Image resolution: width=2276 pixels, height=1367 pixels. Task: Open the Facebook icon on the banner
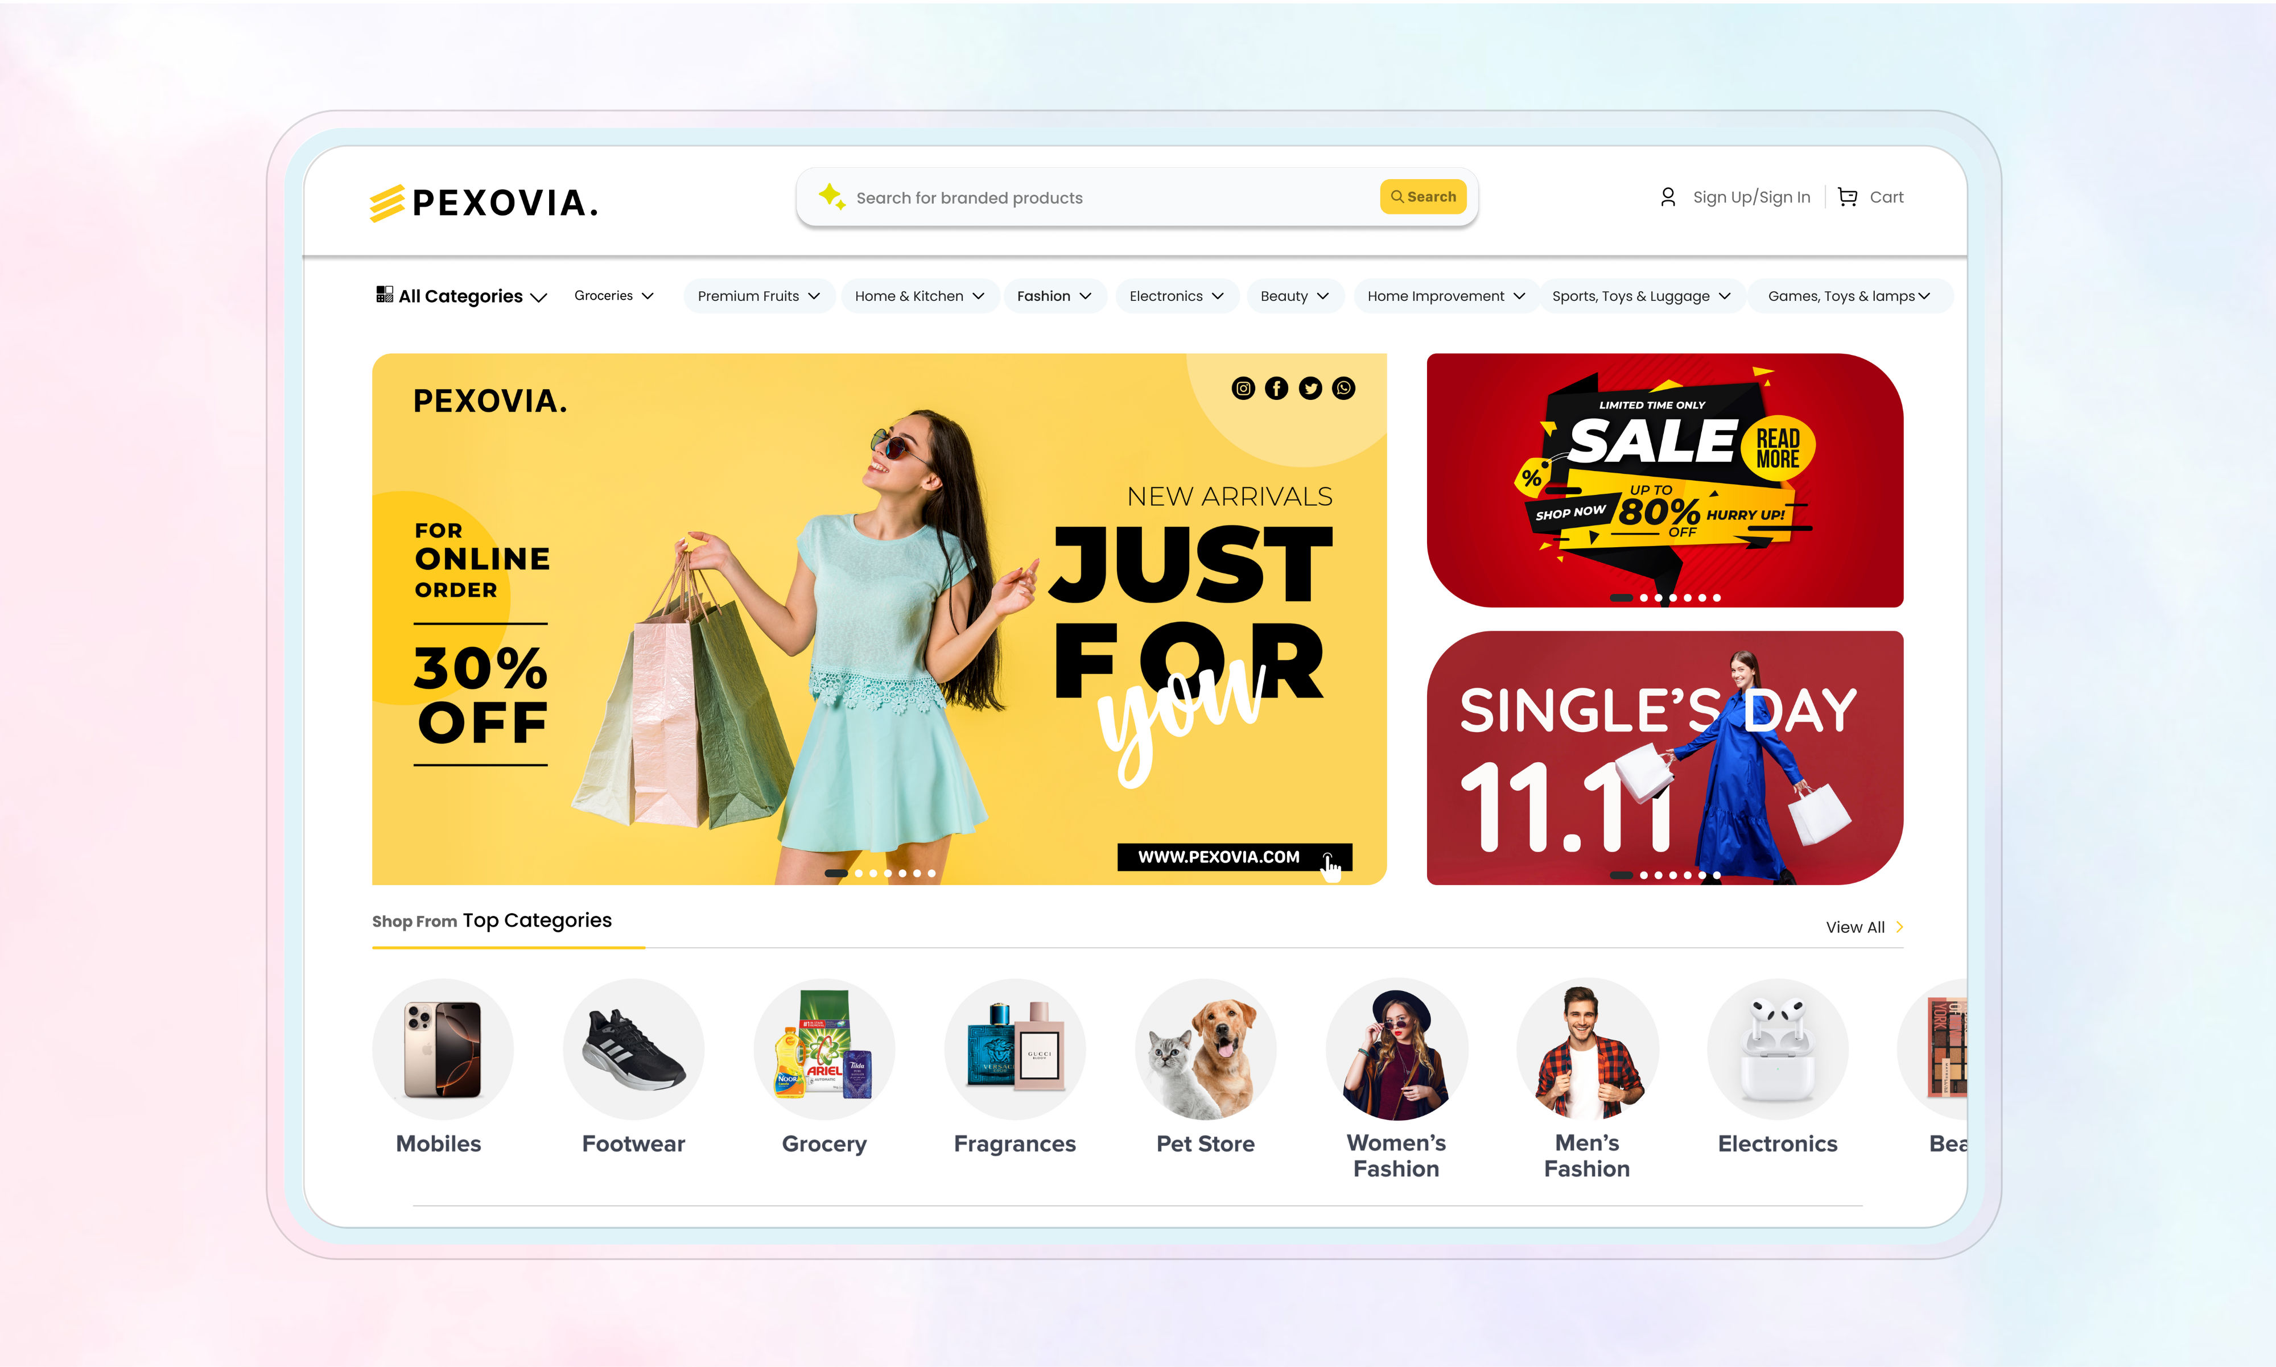(x=1277, y=389)
